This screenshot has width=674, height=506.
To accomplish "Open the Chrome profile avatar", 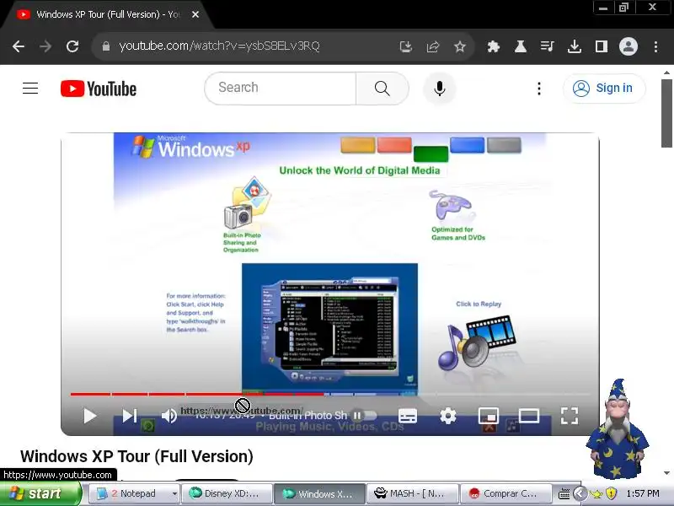I will point(628,46).
